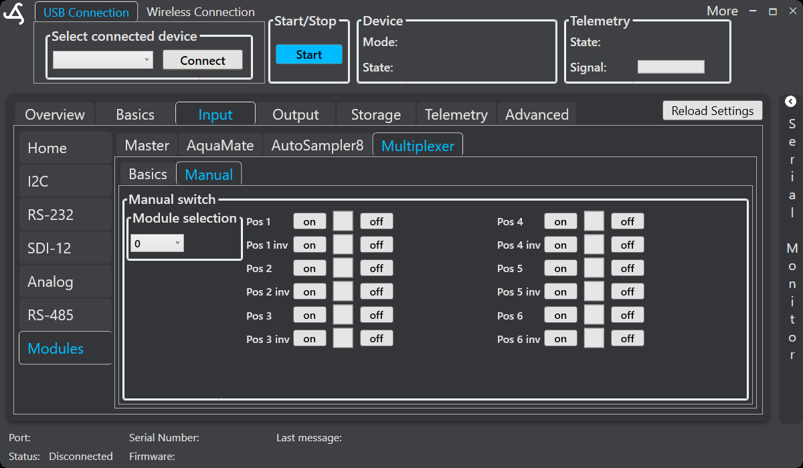
Task: Select Home in the sidebar
Action: pos(65,148)
